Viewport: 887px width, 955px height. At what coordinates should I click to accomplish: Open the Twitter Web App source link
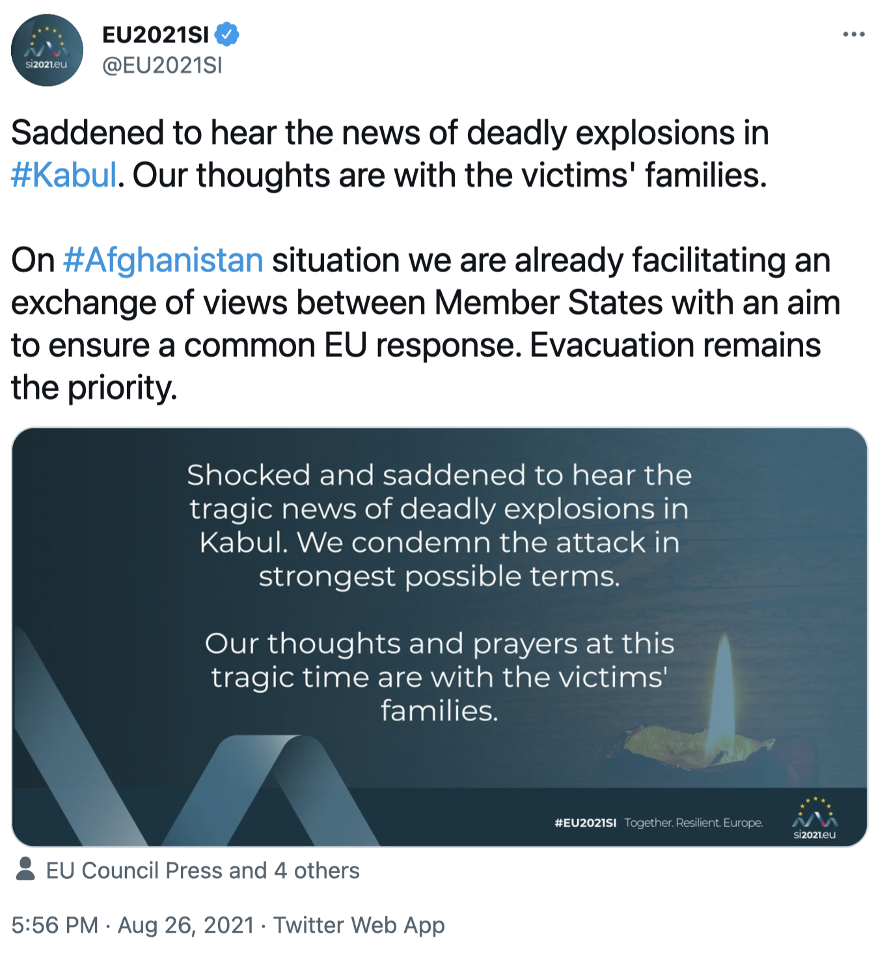click(x=359, y=925)
